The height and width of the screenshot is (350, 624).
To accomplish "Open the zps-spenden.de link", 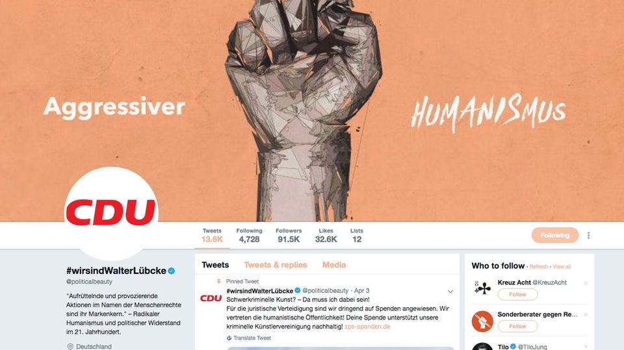I will pyautogui.click(x=367, y=327).
